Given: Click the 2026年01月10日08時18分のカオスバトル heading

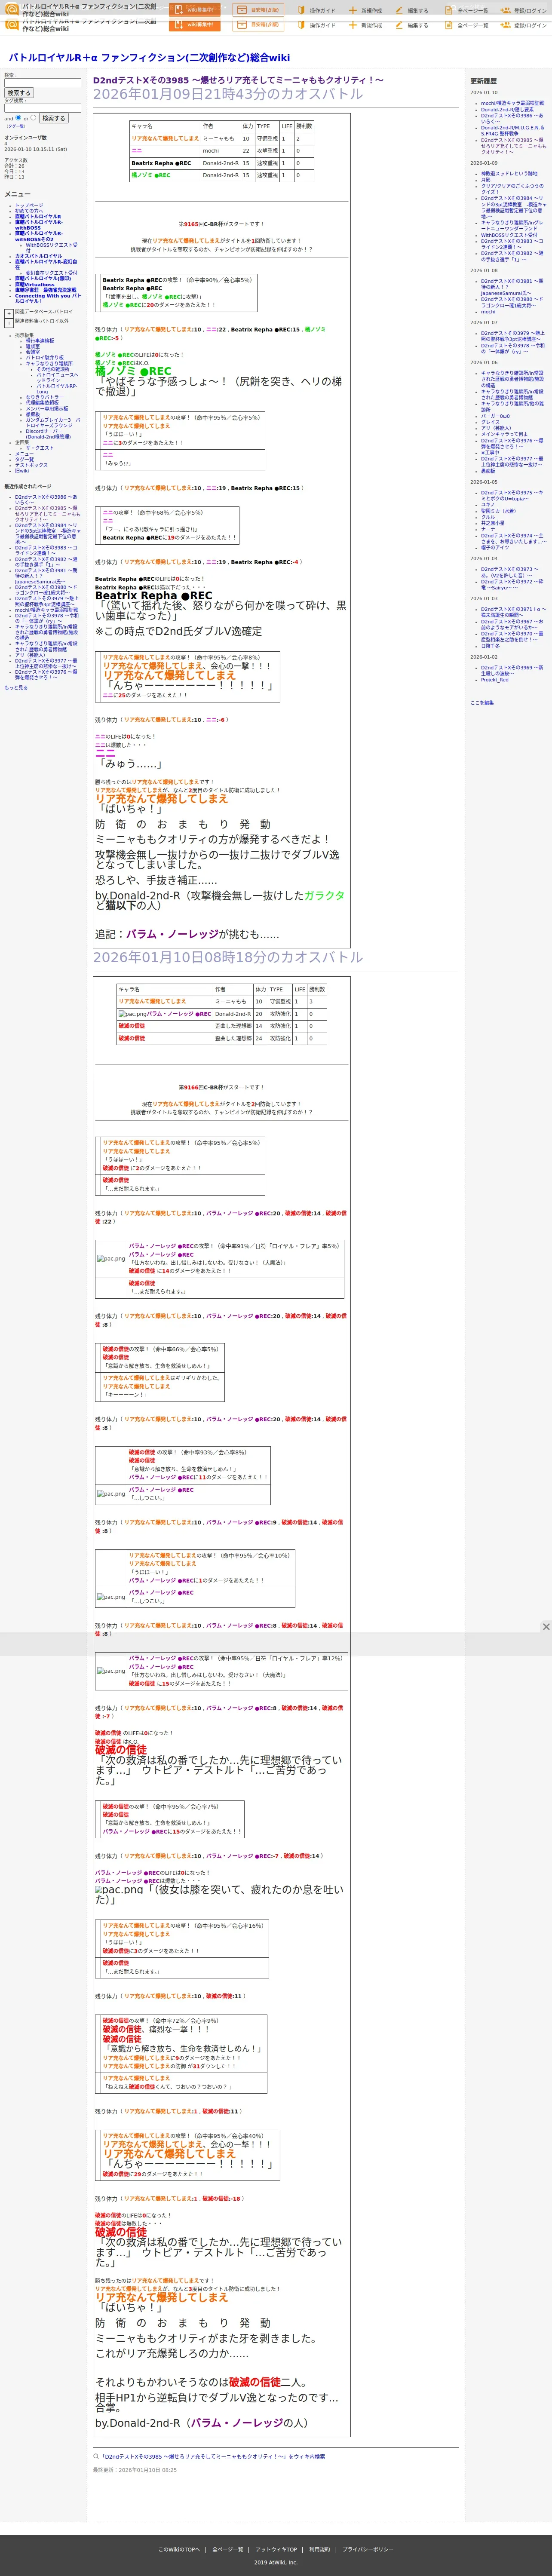Looking at the screenshot, I should click(x=228, y=957).
